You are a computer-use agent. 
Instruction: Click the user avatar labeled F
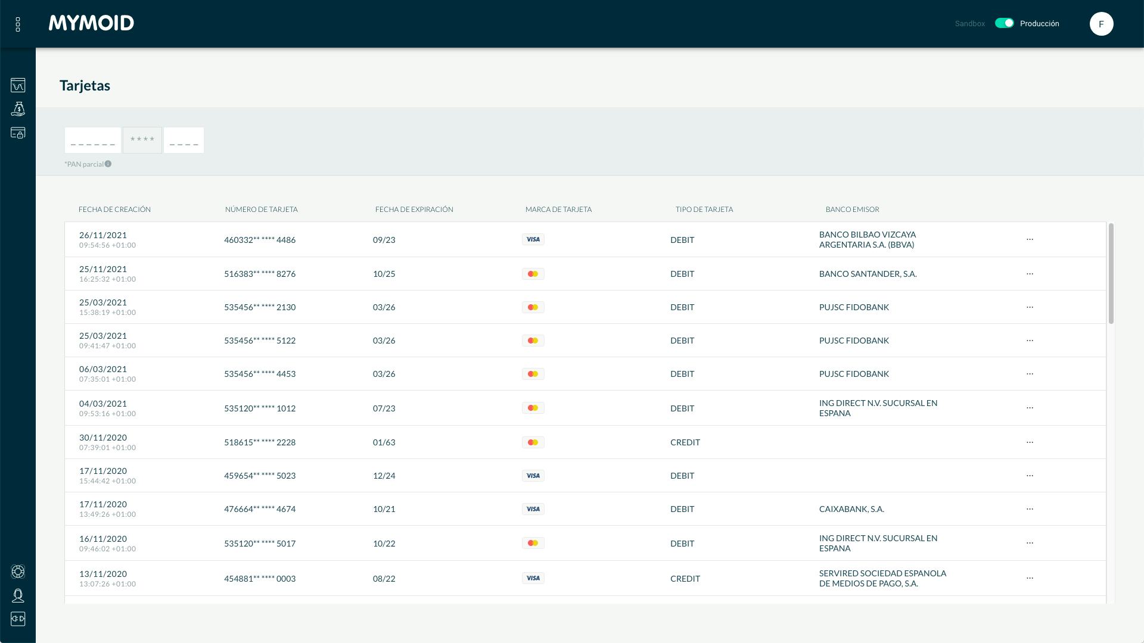[1101, 24]
